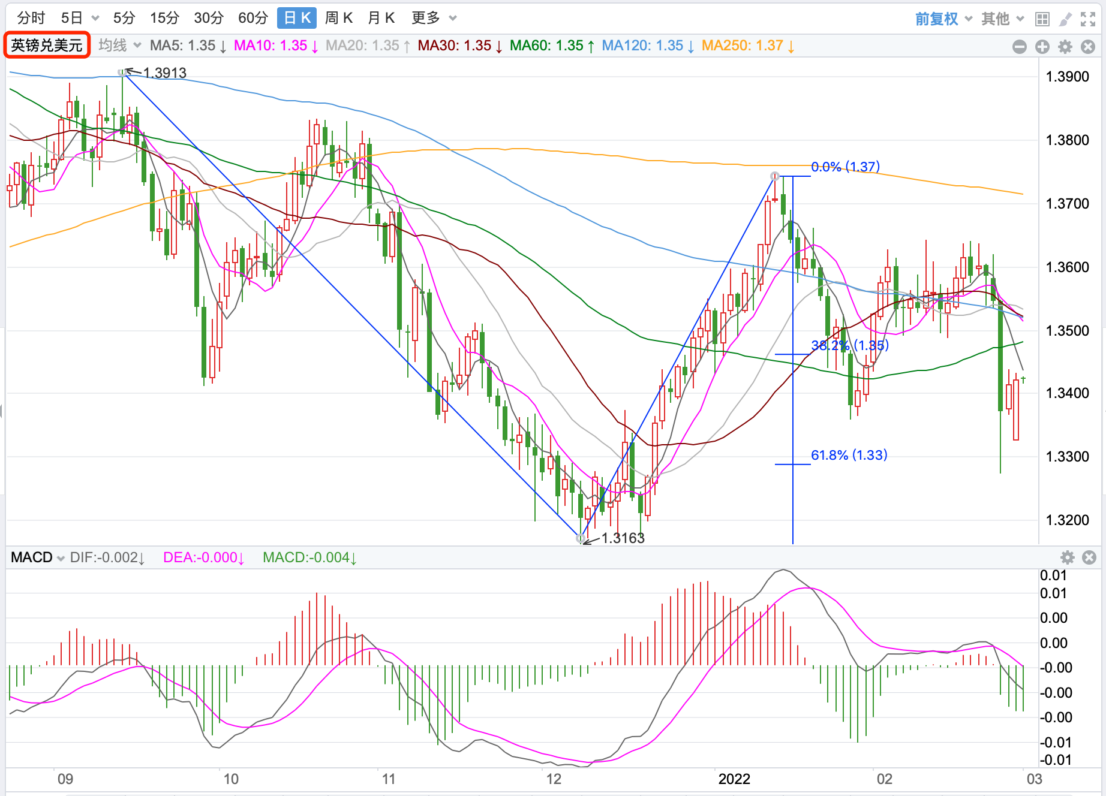Close the main indicator panel

(x=1088, y=47)
